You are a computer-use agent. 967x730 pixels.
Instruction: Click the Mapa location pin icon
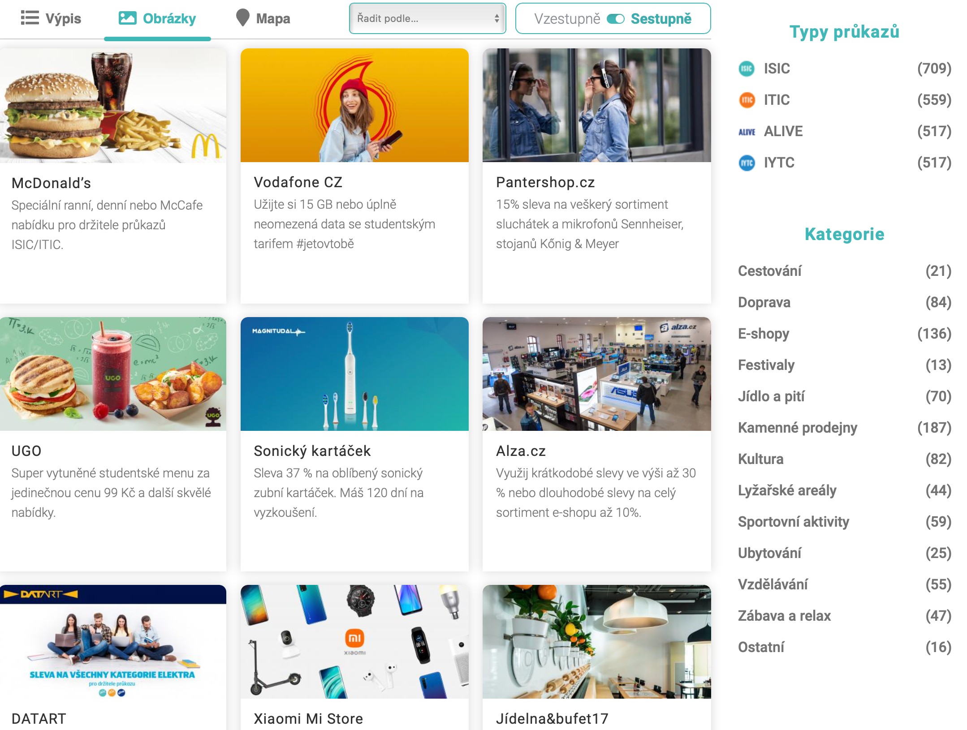tap(242, 18)
